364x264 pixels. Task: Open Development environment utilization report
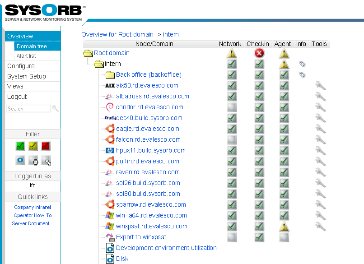point(166,248)
